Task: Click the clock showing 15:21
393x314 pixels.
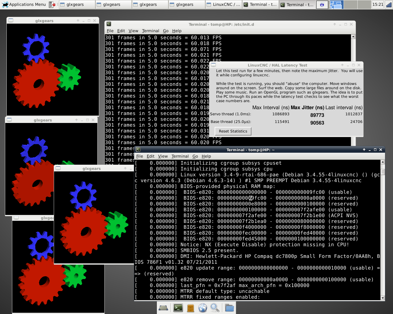Action: pos(378,5)
